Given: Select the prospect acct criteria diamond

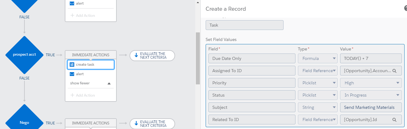Looking at the screenshot, I should pos(24,55).
